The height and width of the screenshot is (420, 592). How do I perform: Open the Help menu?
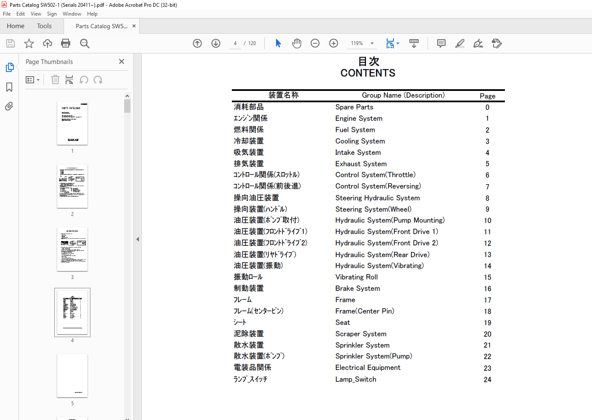pos(92,14)
